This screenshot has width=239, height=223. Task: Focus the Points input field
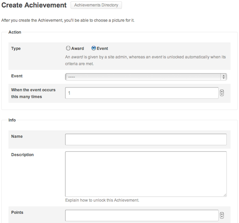tap(142, 215)
